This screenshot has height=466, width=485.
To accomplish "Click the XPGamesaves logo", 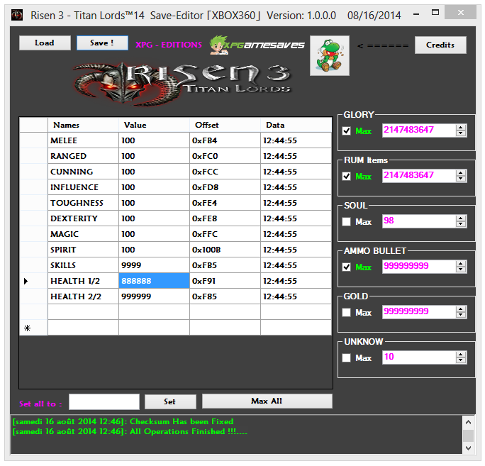I will pyautogui.click(x=257, y=44).
